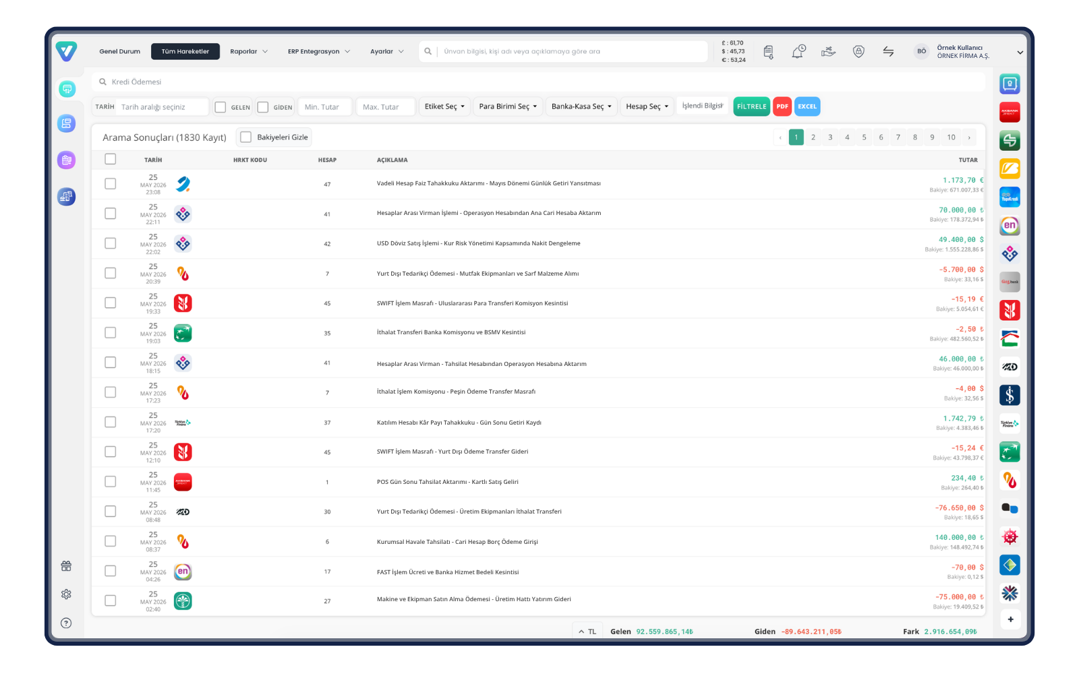Open the settings gear in left sidebar
1079x674 pixels.
(x=66, y=594)
